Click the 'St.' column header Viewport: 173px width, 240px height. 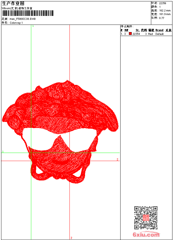pos(138,30)
